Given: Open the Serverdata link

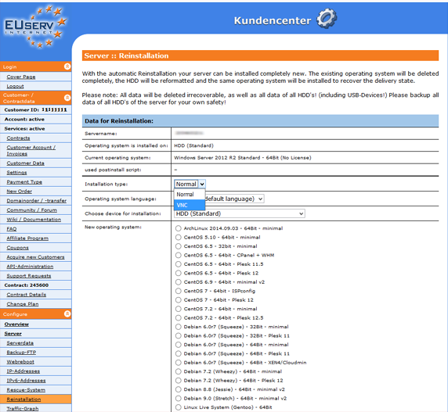Looking at the screenshot, I should (20, 343).
